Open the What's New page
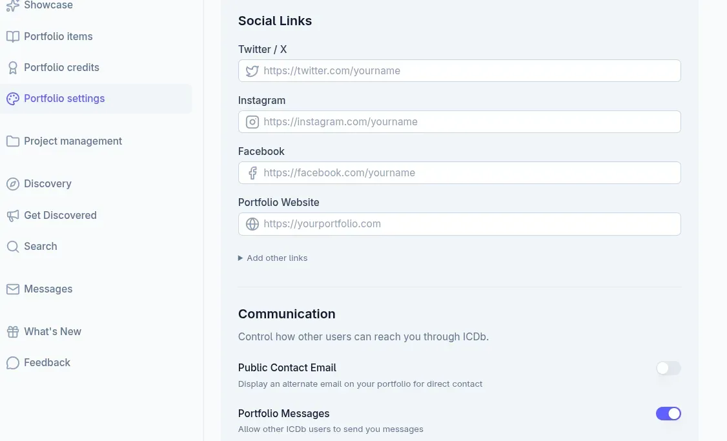This screenshot has width=727, height=441. pos(52,331)
